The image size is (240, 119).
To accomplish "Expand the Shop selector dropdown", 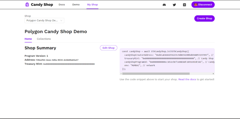I will point(44,21).
